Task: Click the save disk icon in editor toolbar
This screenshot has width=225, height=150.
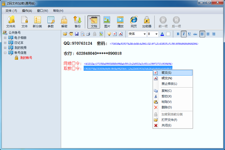Action: click(77, 34)
